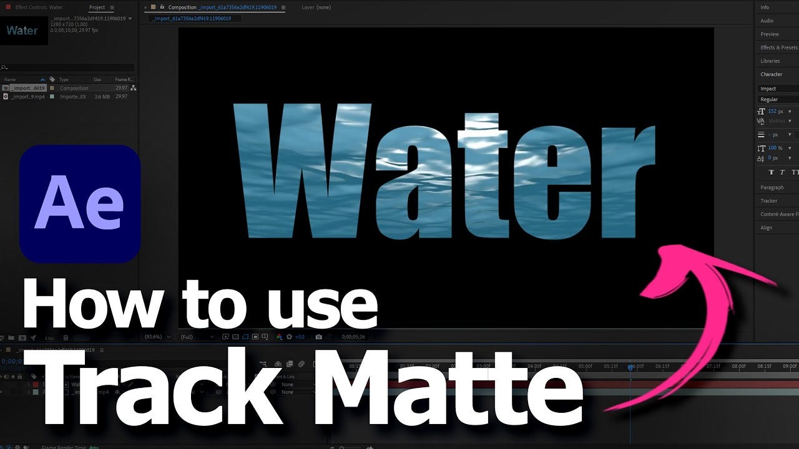Viewport: 799px width, 449px height.
Task: Open the Character panel header
Action: pyautogui.click(x=771, y=74)
